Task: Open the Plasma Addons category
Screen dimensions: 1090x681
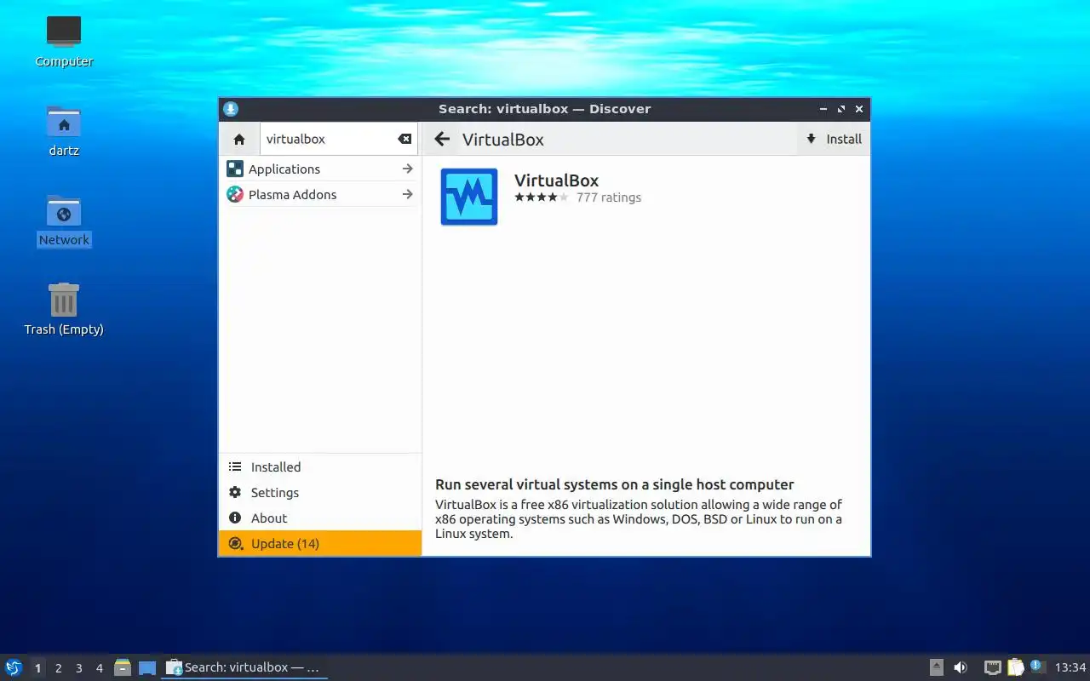Action: (x=320, y=194)
